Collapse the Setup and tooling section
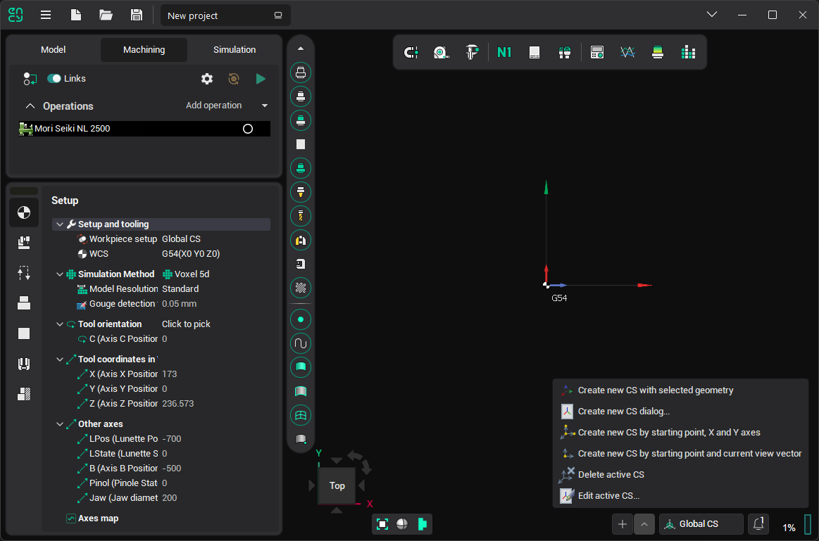 pyautogui.click(x=60, y=224)
